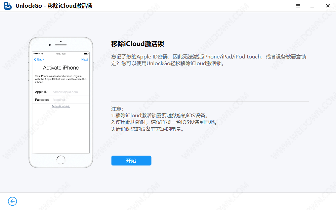The height and width of the screenshot is (210, 336).
Task: Click the 注意 label
Action: [x=117, y=109]
